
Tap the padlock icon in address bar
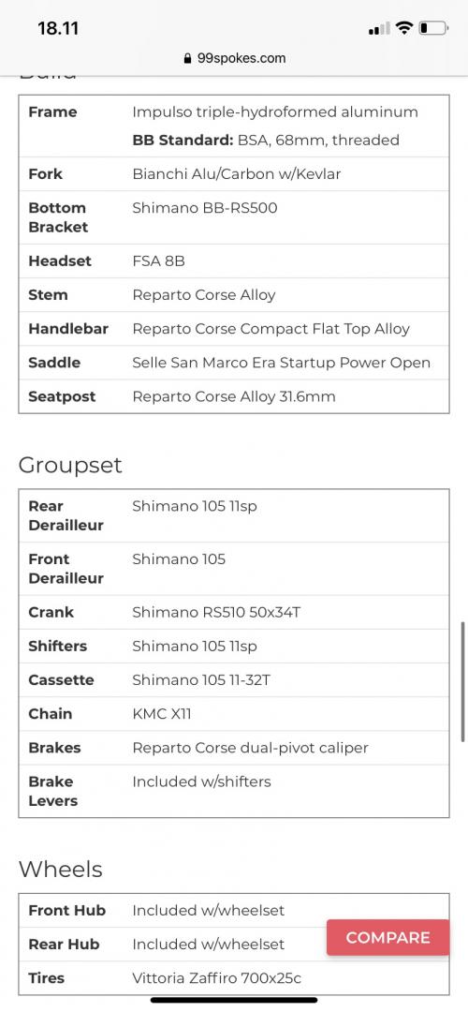187,58
